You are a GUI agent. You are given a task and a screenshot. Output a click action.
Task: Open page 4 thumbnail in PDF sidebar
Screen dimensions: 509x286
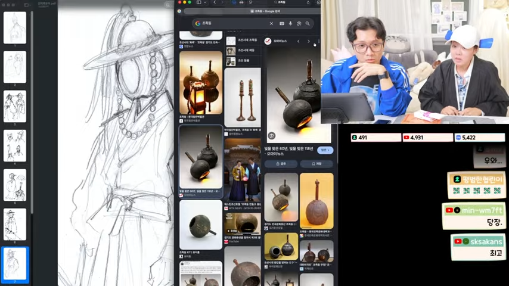coord(15,145)
